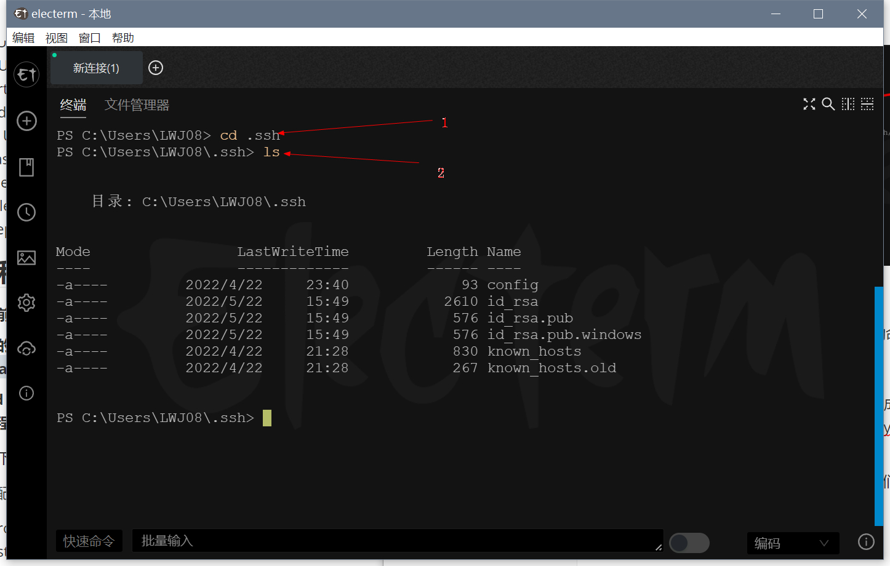Screen dimensions: 890x566
Task: Open the 窗口 menu
Action: tap(90, 38)
